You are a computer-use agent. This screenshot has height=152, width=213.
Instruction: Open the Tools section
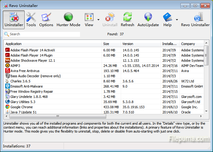pyautogui.click(x=31, y=19)
